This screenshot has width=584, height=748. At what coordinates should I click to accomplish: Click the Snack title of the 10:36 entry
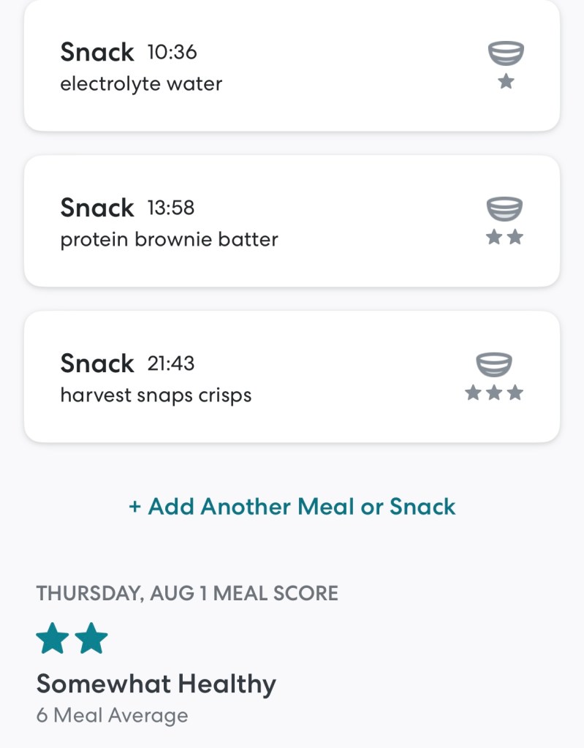97,53
